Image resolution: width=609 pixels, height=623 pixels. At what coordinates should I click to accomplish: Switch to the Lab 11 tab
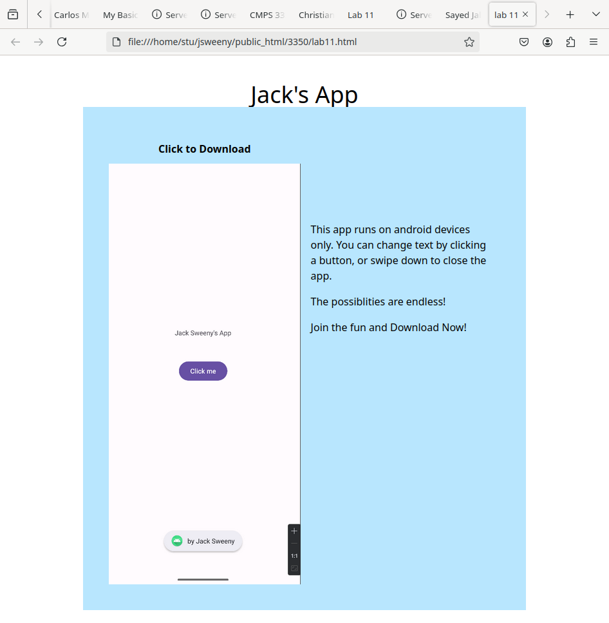pyautogui.click(x=361, y=15)
